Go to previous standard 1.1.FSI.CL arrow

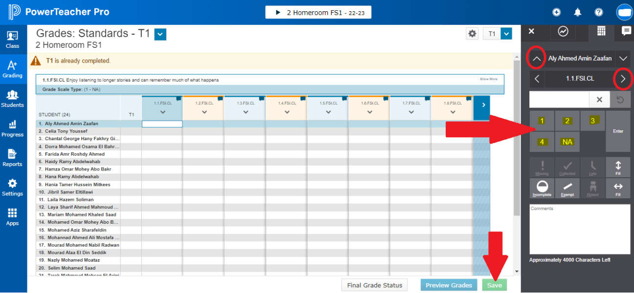click(537, 79)
